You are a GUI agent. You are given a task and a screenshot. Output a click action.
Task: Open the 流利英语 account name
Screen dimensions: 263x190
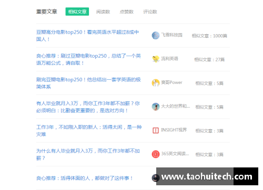(169, 59)
